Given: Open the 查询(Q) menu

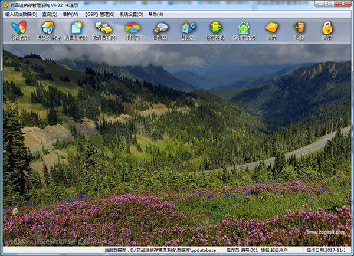Looking at the screenshot, I should 50,14.
